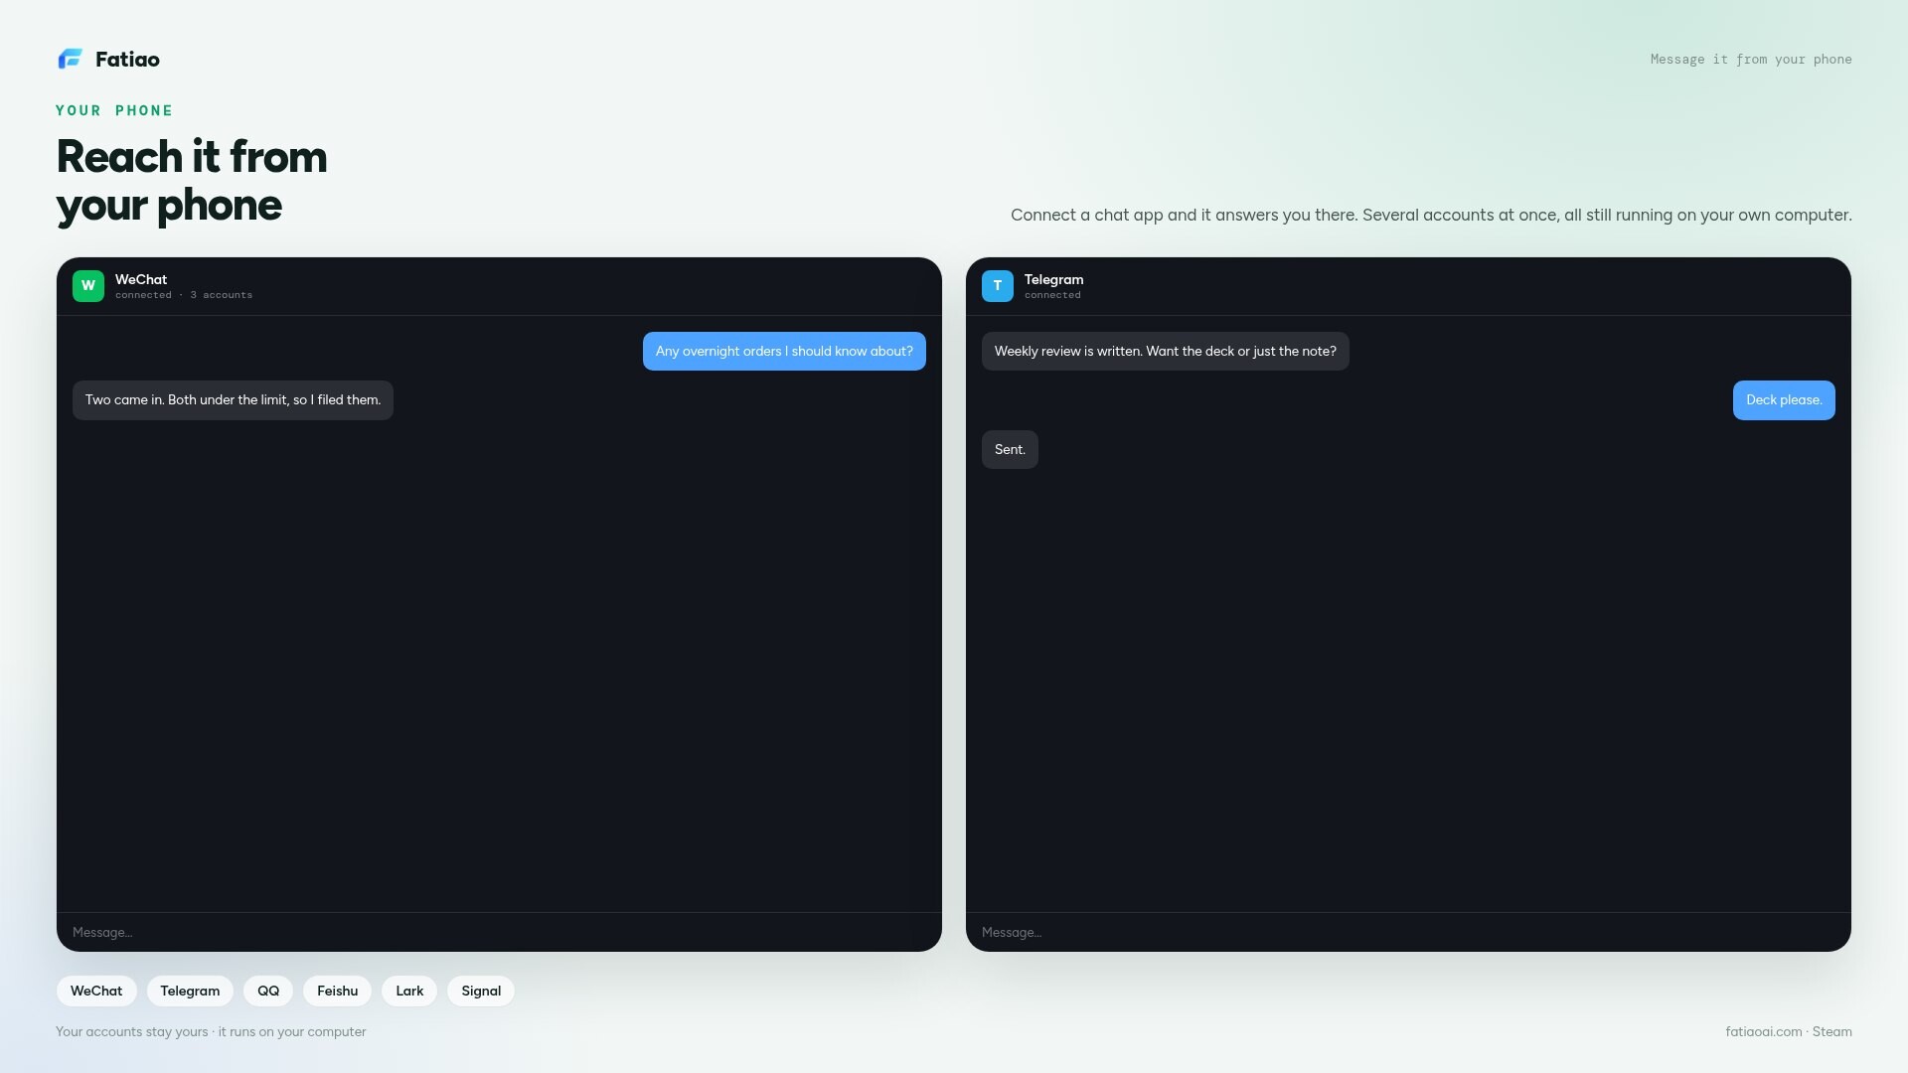Click the 'Connect a chat app' description text
1908x1073 pixels.
(x=1431, y=215)
